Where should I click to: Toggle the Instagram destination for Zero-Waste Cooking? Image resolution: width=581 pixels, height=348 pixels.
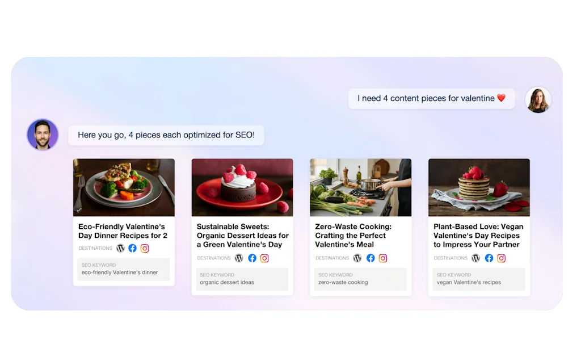pyautogui.click(x=383, y=258)
